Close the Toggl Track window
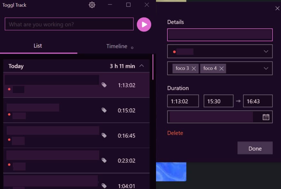 [x=147, y=5]
